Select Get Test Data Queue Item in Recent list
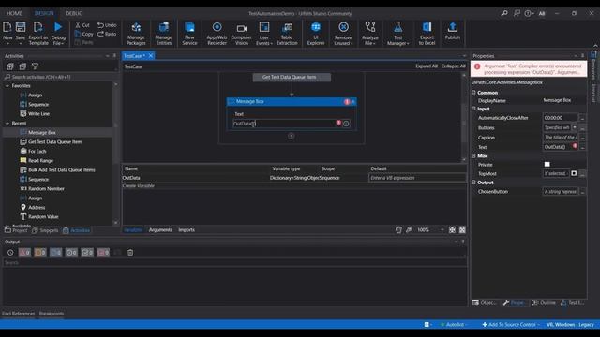 tap(54, 141)
